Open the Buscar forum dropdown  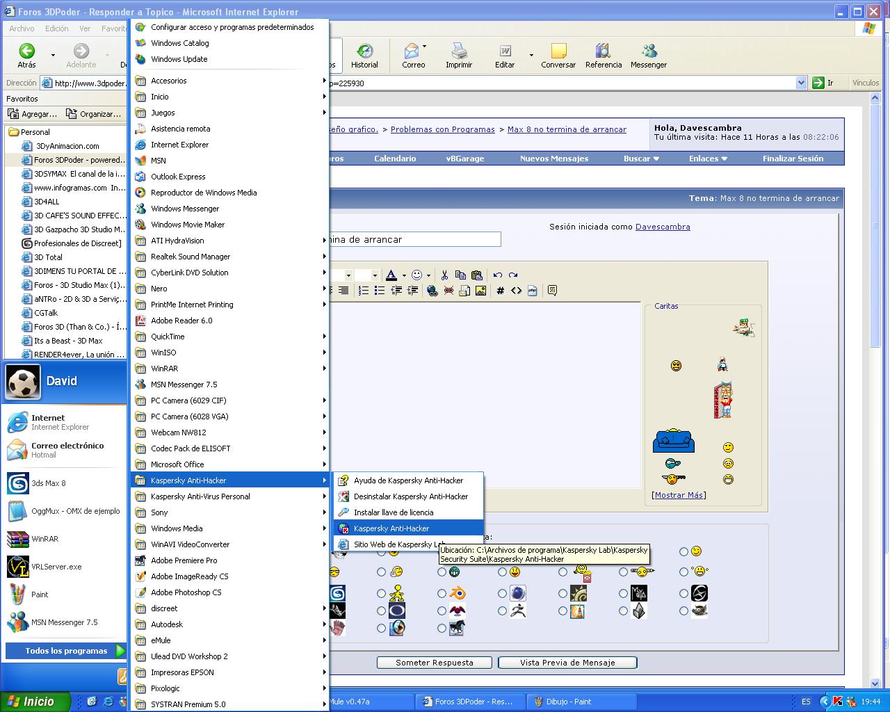(x=641, y=159)
